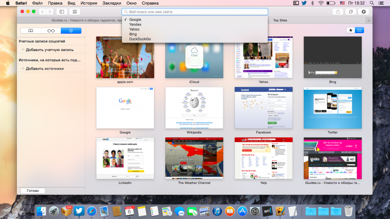Open the Вид menu
Image resolution: width=390 pixels, height=219 pixels.
coord(71,3)
